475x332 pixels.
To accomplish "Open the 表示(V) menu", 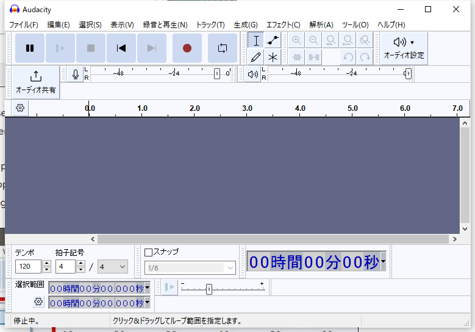I will 122,25.
